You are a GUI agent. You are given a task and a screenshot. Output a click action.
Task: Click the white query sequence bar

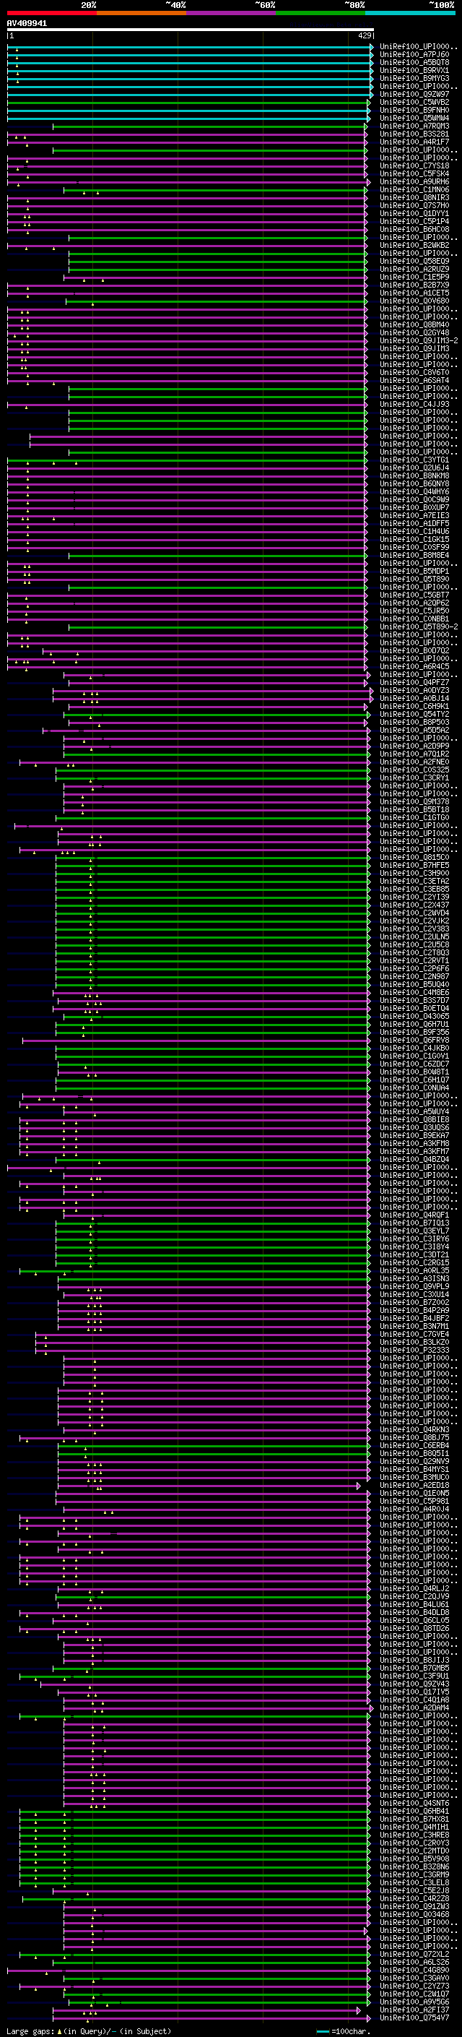(191, 30)
